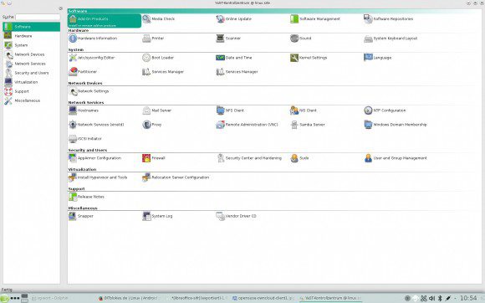The width and height of the screenshot is (485, 303).
Task: Switch to opensuse-owncloud-client taskbar entry
Action: point(263,298)
